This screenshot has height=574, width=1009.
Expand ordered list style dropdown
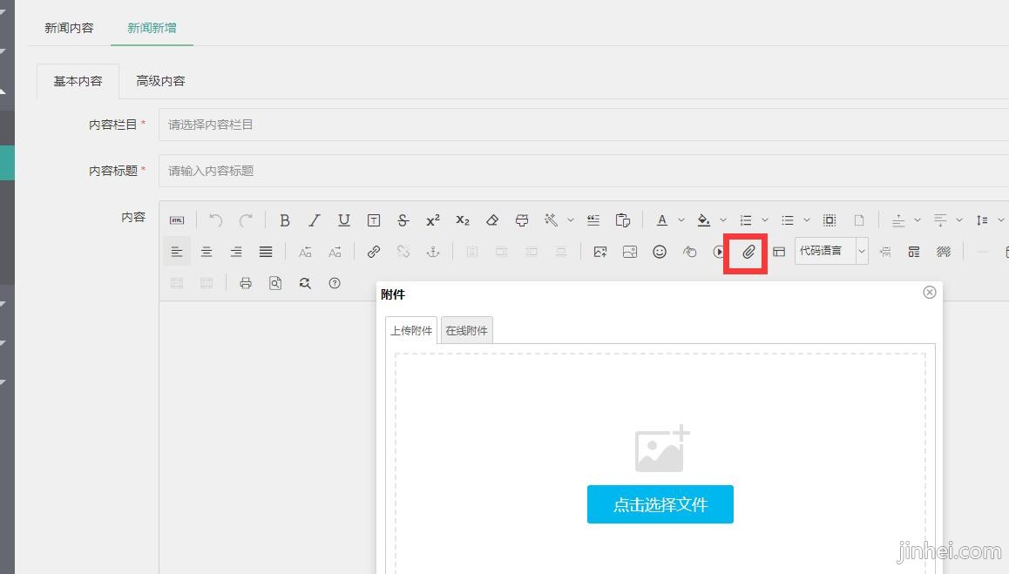tap(764, 220)
